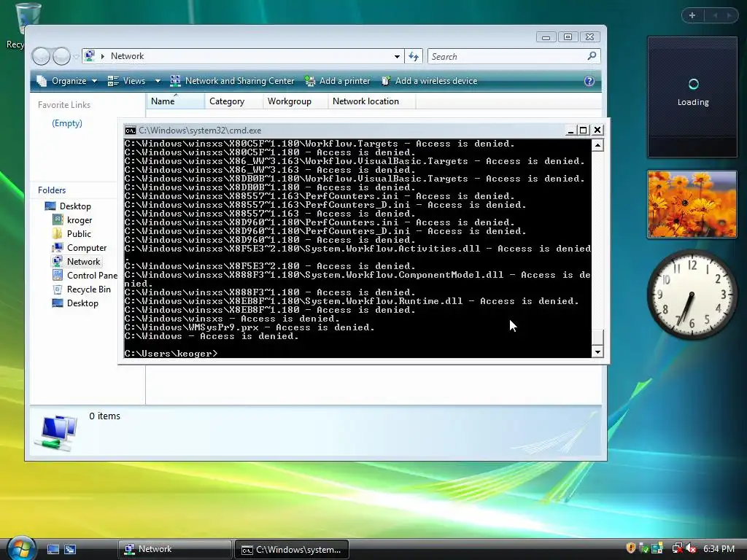747x560 pixels.
Task: Click the cmd scrollbar thumb
Action: pos(597,337)
